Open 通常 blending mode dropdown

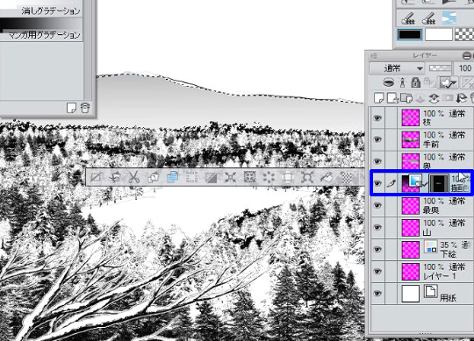(397, 68)
